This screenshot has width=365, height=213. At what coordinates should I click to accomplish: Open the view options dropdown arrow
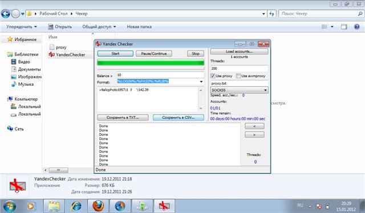[332, 27]
